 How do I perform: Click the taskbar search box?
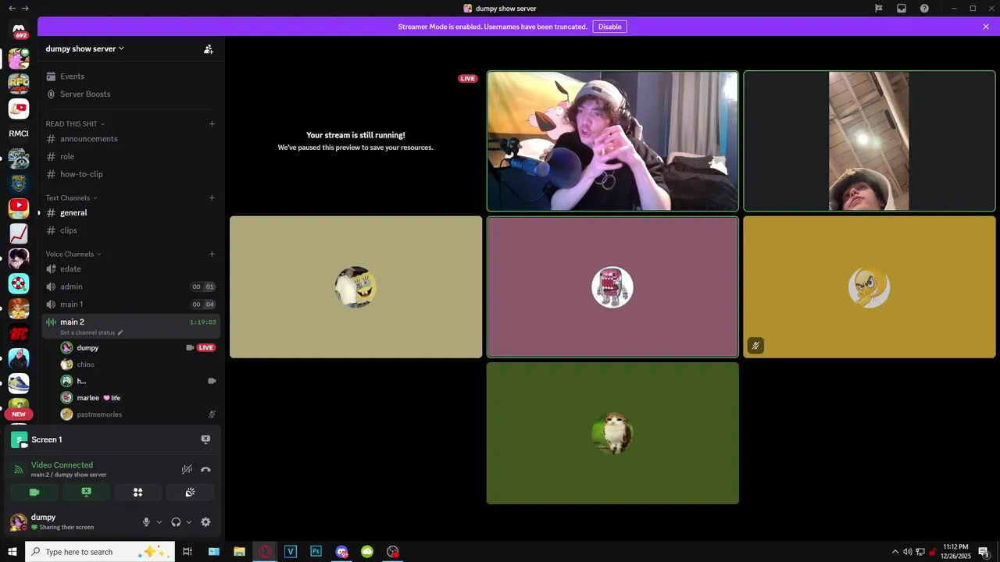point(99,552)
